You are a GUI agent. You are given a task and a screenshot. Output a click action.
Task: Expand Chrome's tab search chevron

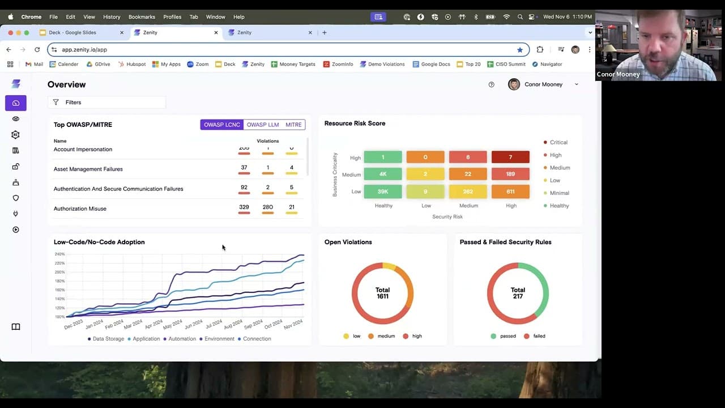(591, 32)
